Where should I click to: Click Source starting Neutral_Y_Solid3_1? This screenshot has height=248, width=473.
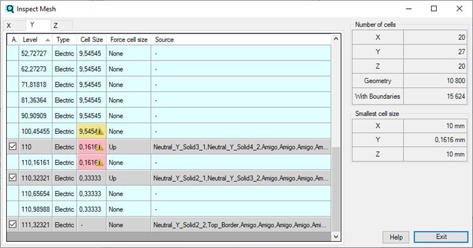tap(241, 147)
